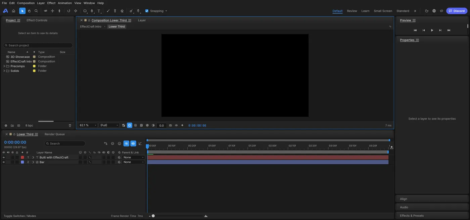Open the Animation menu
470x220 pixels.
(65, 3)
